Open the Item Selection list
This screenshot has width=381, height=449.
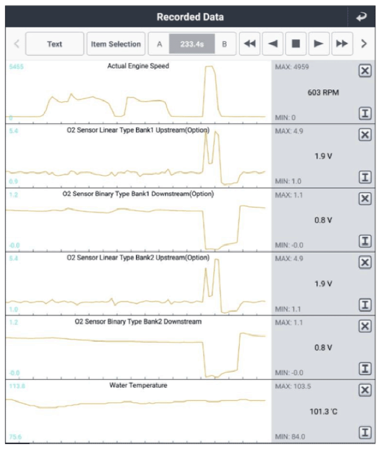pos(116,44)
